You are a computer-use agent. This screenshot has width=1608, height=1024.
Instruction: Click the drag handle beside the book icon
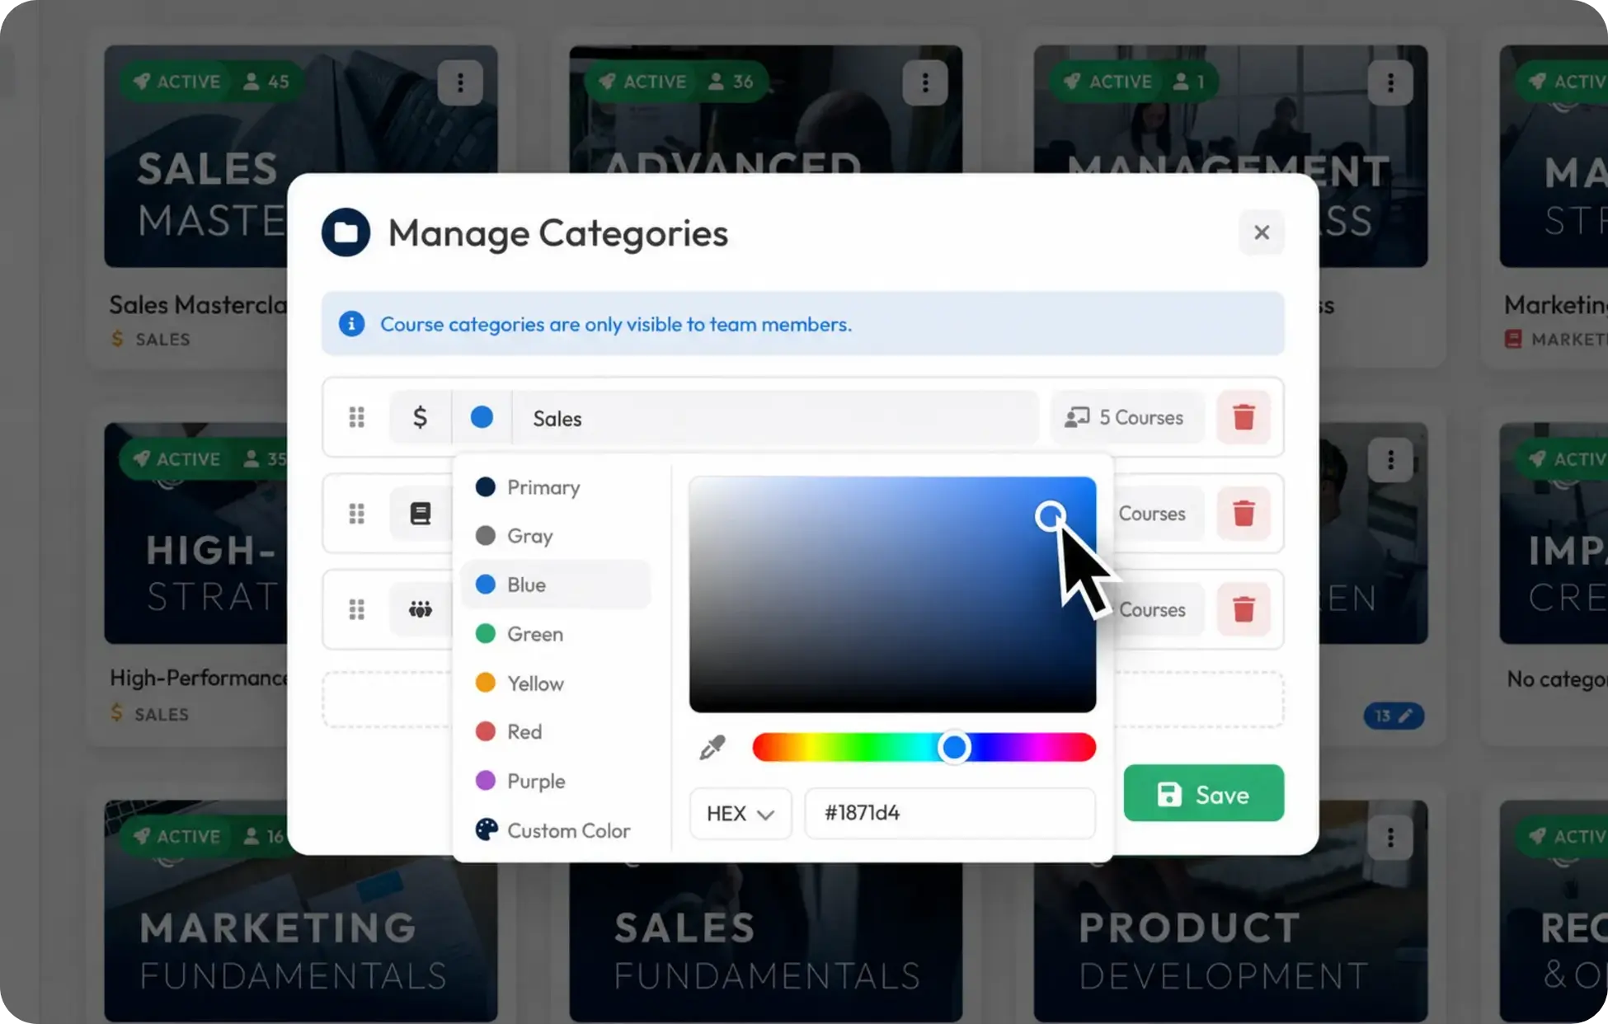tap(356, 514)
